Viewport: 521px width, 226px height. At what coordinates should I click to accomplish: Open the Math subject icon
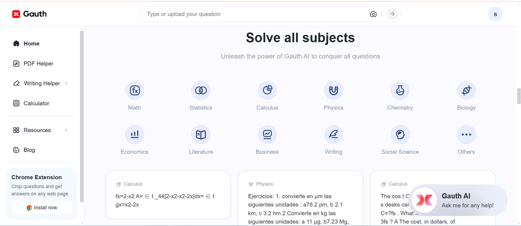tap(135, 90)
